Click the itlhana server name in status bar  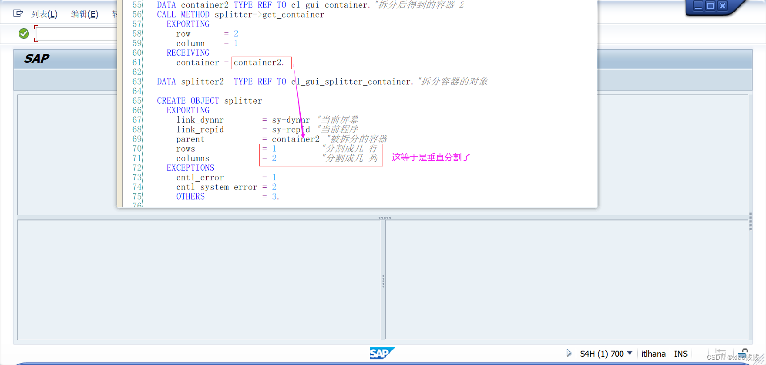point(653,354)
